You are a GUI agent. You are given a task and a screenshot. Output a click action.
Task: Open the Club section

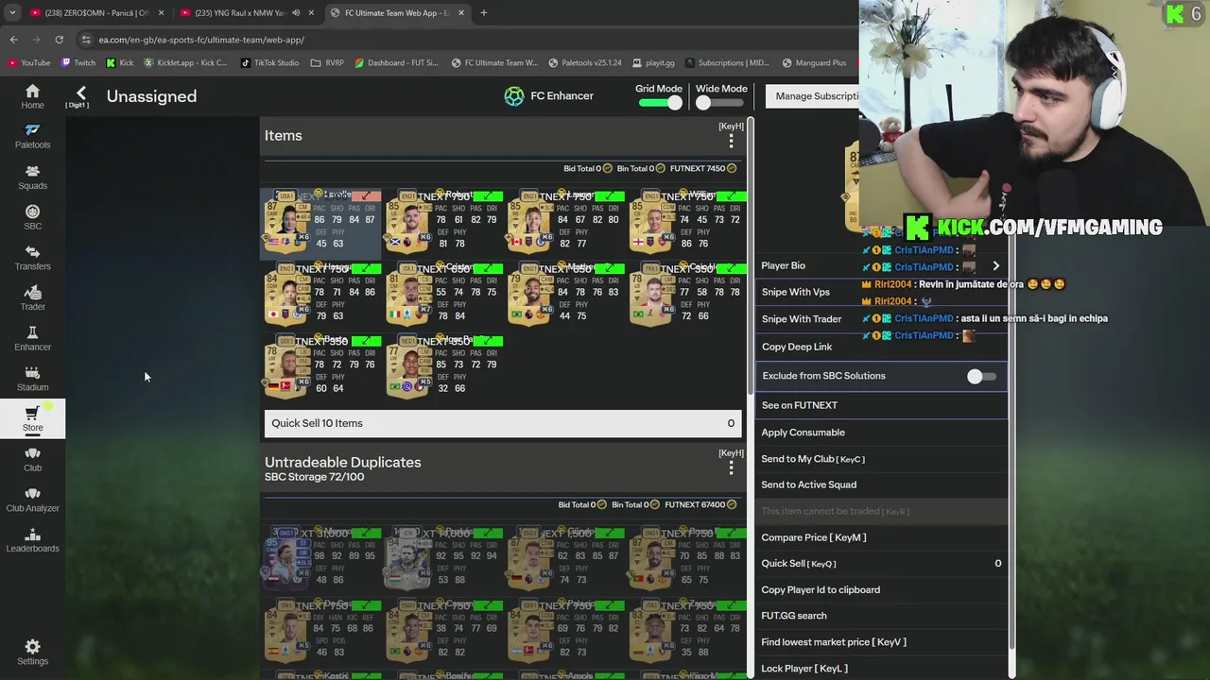[32, 459]
